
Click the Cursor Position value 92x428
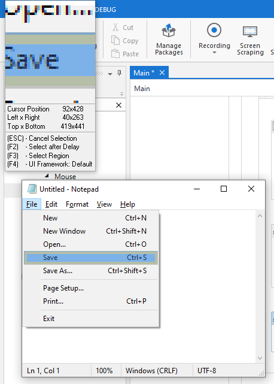[x=73, y=109]
